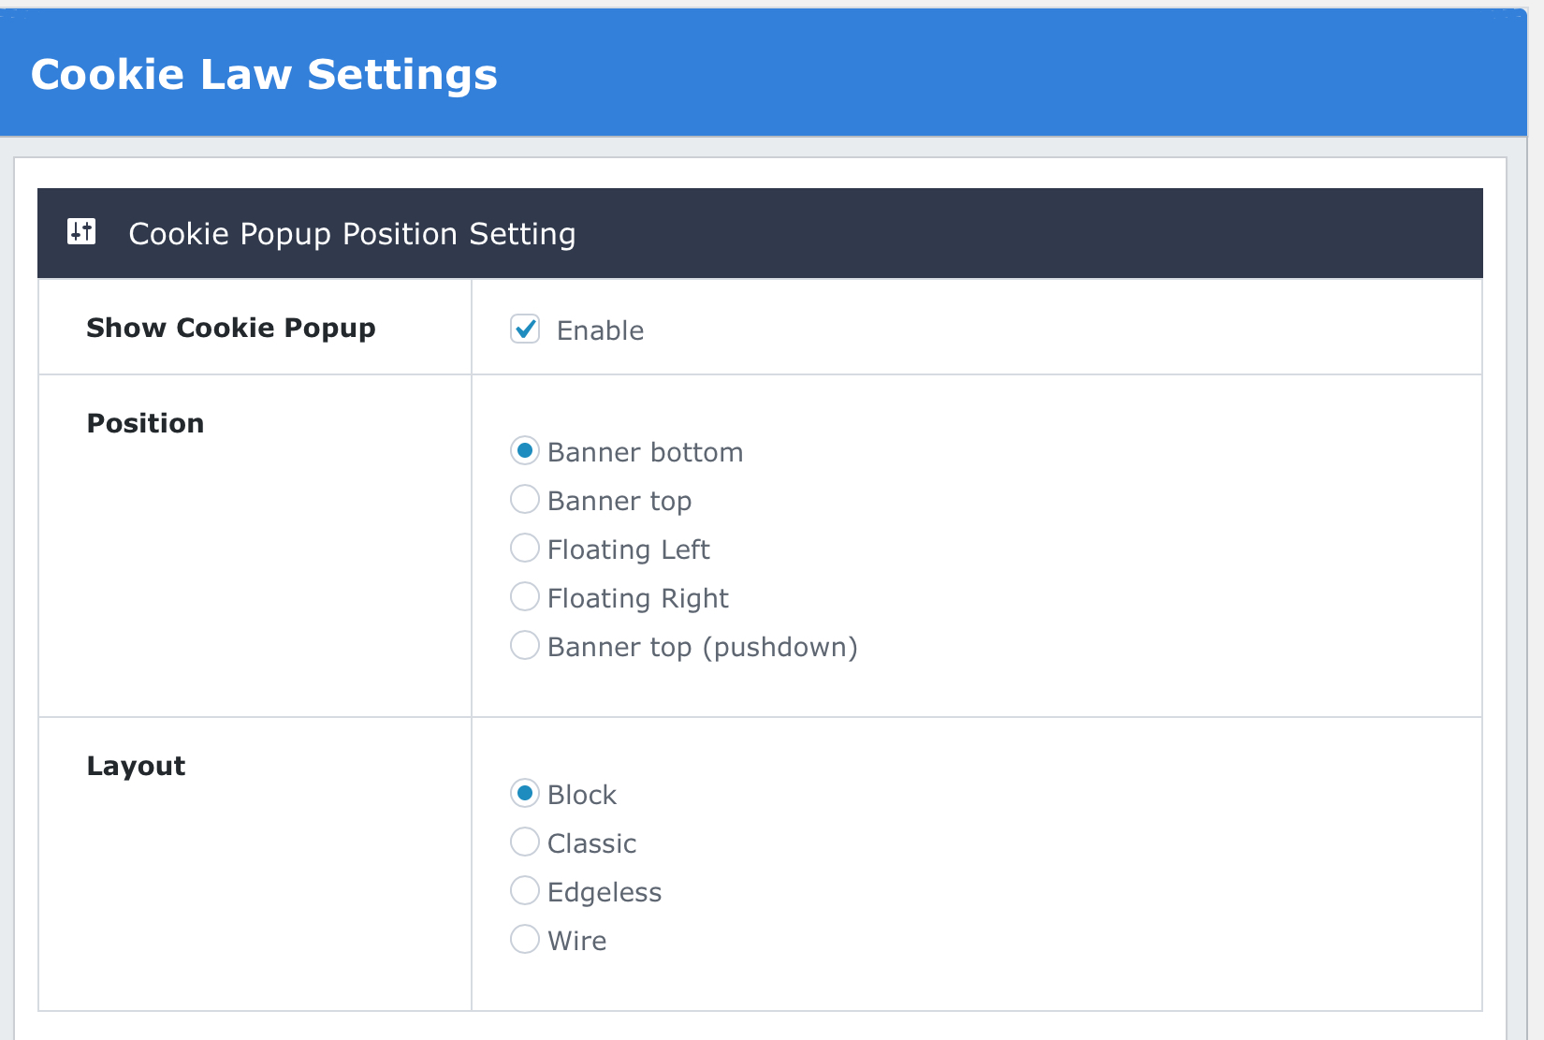Screen dimensions: 1544x1040
Task: Click the Cookie Law Settings page title
Action: pos(264,75)
